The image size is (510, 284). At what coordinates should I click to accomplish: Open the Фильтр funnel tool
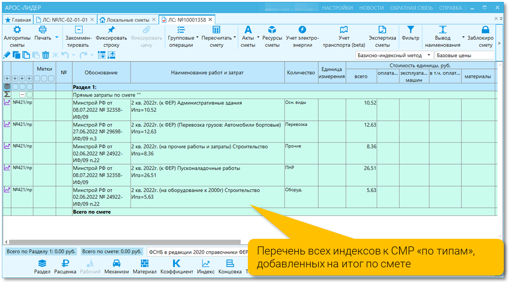(x=411, y=33)
